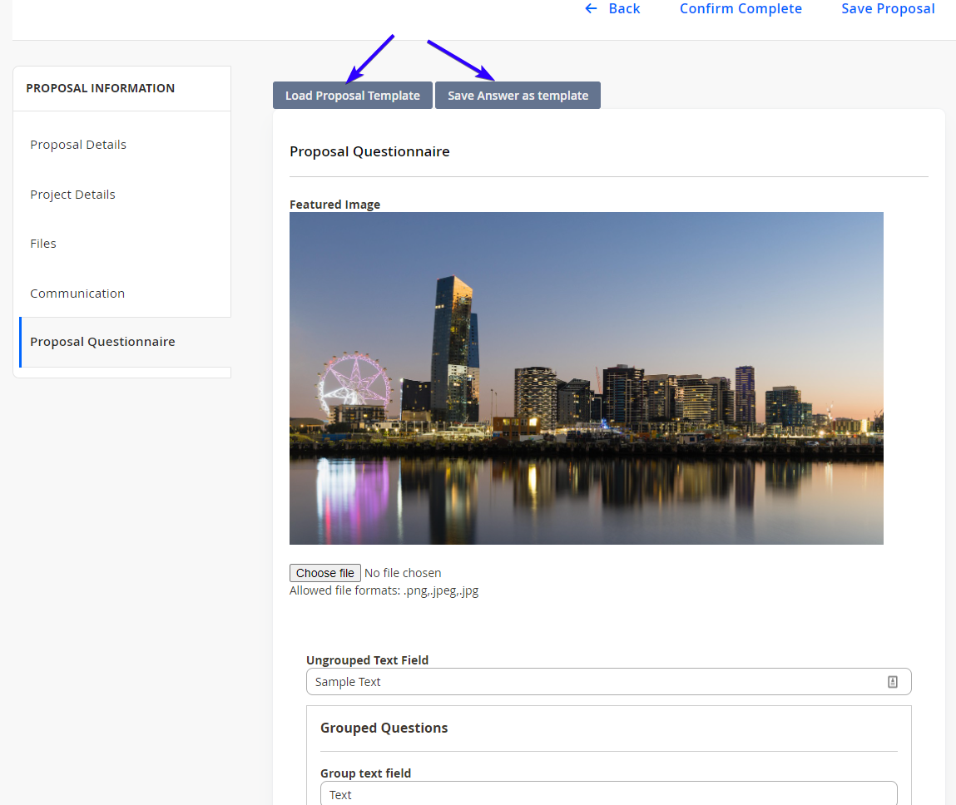Image resolution: width=956 pixels, height=805 pixels.
Task: Click the Proposal Questionnaire heading in main panel
Action: [369, 151]
